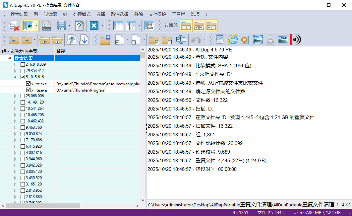Open help with the question mark icon
This screenshot has height=216, width=352.
pyautogui.click(x=79, y=26)
